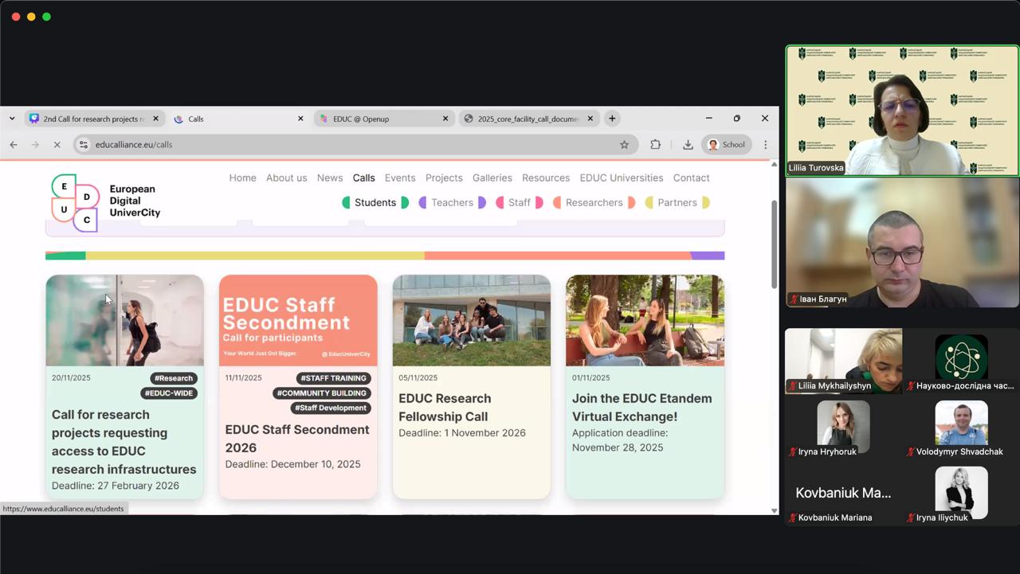Select the Teachers audience filter
Viewport: 1020px width, 574px height.
tap(452, 202)
